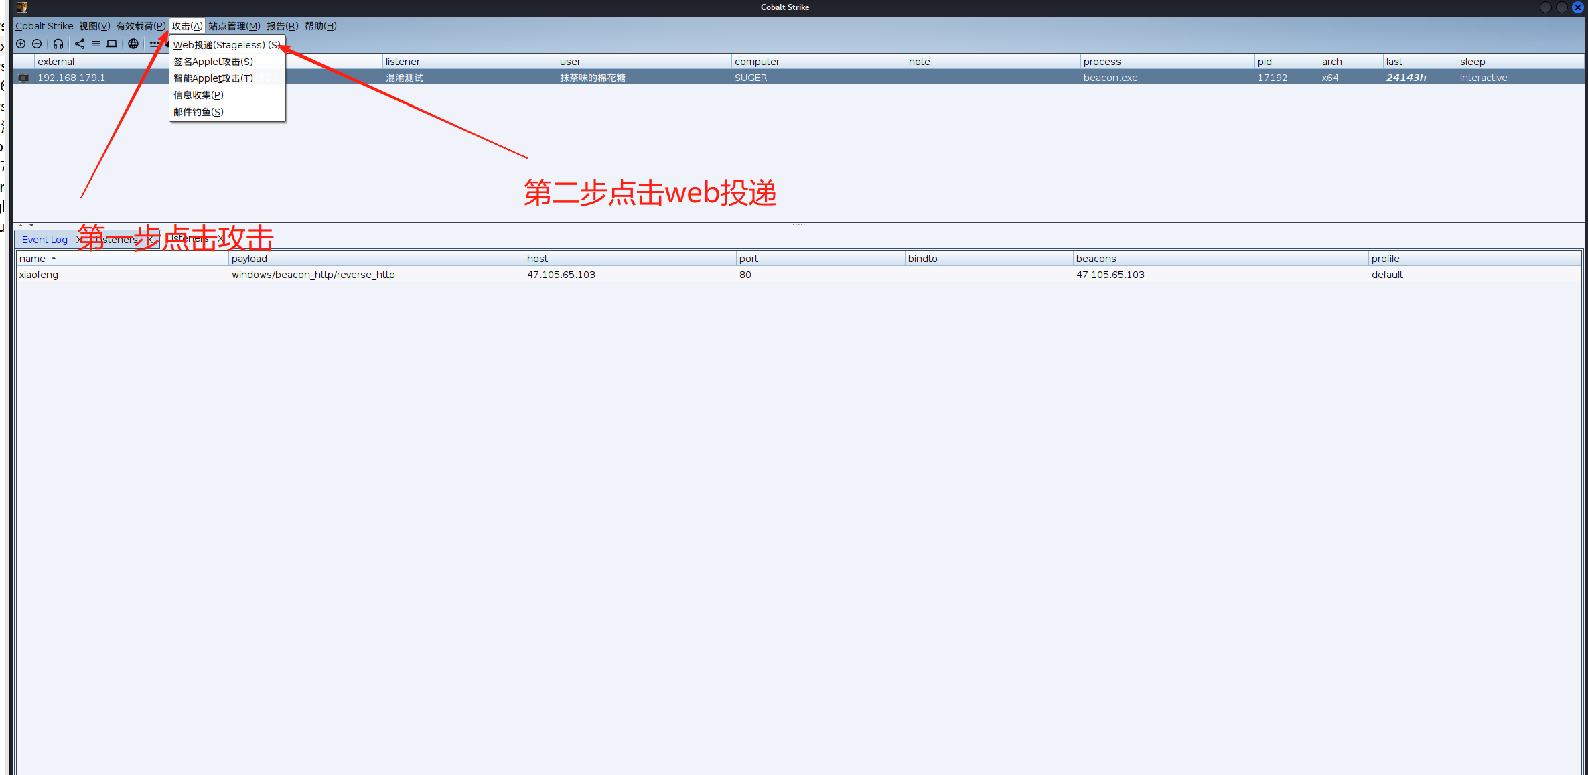Image resolution: width=1588 pixels, height=775 pixels.
Task: Click the sleep column header
Action: click(1520, 62)
